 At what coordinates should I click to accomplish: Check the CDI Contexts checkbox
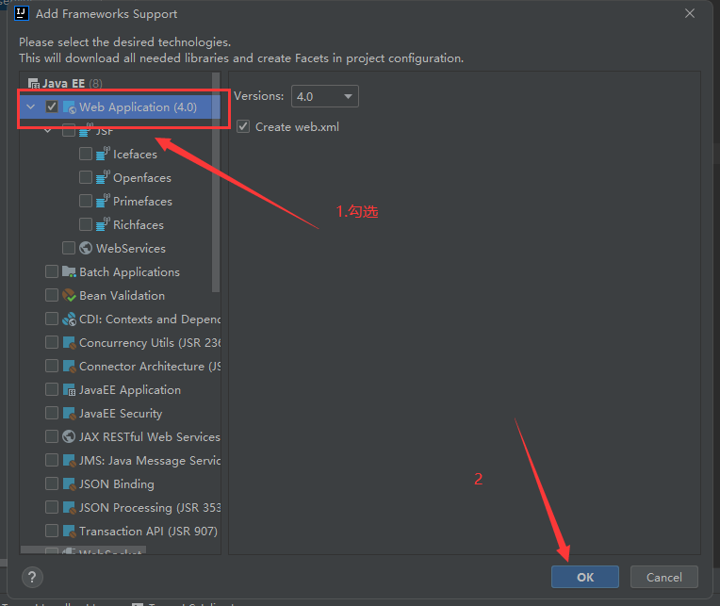(52, 319)
